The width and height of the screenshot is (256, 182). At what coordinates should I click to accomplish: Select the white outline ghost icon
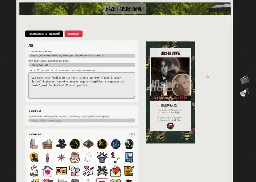[x=89, y=157]
